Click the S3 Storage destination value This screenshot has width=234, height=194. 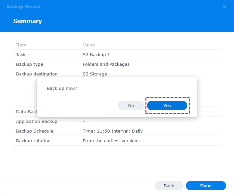95,74
